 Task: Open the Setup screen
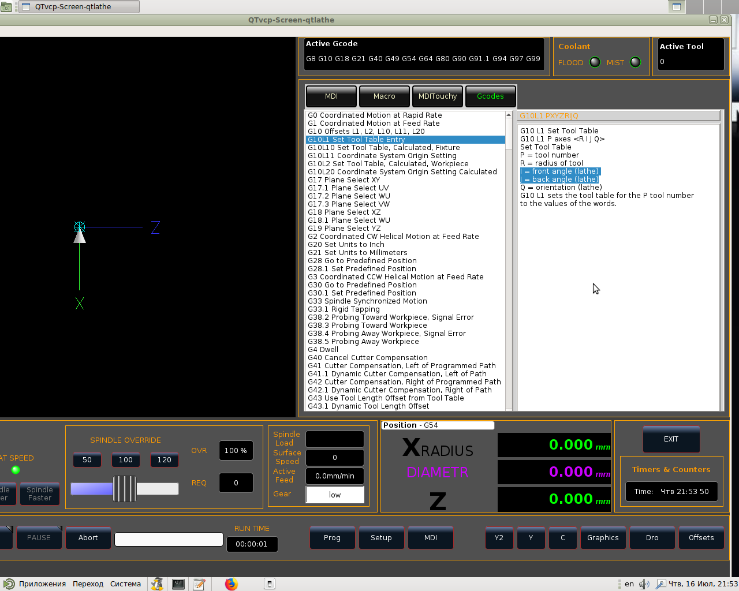pyautogui.click(x=381, y=538)
